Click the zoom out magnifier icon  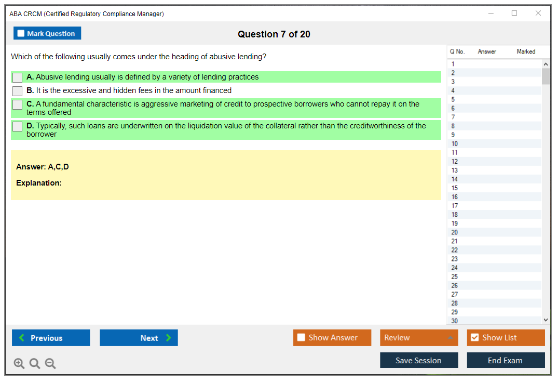coord(50,363)
